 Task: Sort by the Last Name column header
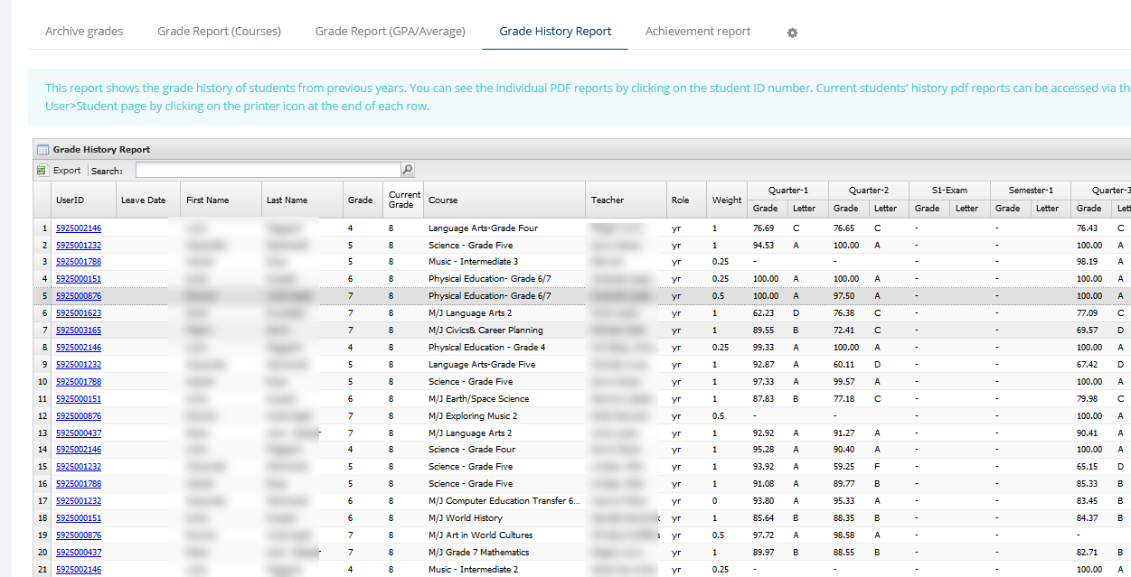point(287,200)
